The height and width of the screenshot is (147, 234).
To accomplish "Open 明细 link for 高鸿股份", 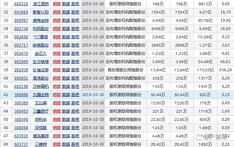I will coord(56,78).
